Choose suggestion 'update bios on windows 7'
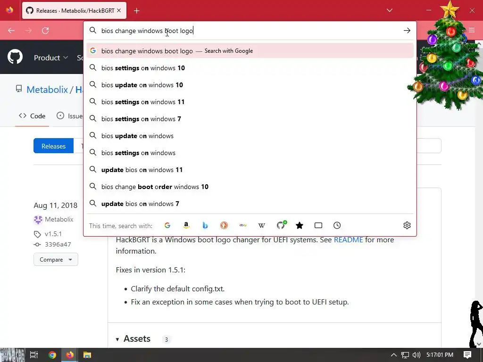The width and height of the screenshot is (483, 362). pos(250,204)
